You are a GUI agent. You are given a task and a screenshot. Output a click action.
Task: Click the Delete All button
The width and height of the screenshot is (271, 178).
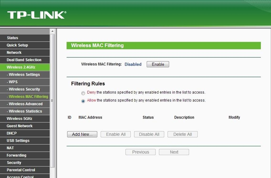click(183, 134)
